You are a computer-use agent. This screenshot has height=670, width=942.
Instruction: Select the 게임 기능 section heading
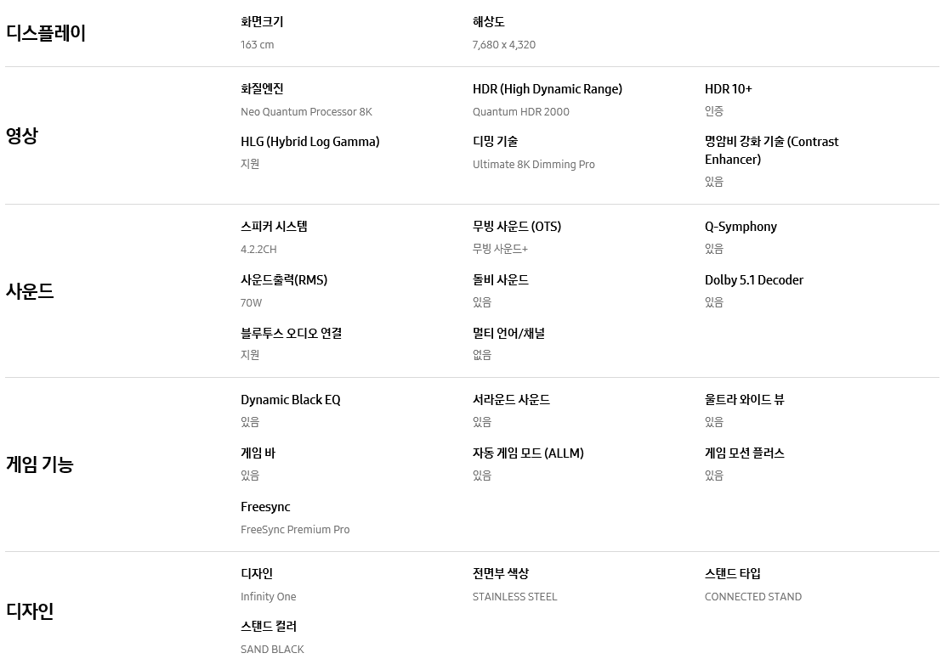pos(40,464)
